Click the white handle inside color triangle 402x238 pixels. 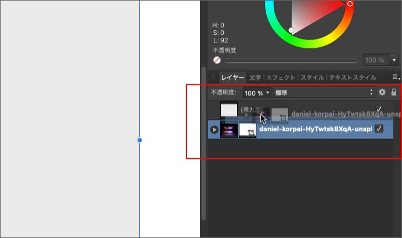tap(291, 30)
